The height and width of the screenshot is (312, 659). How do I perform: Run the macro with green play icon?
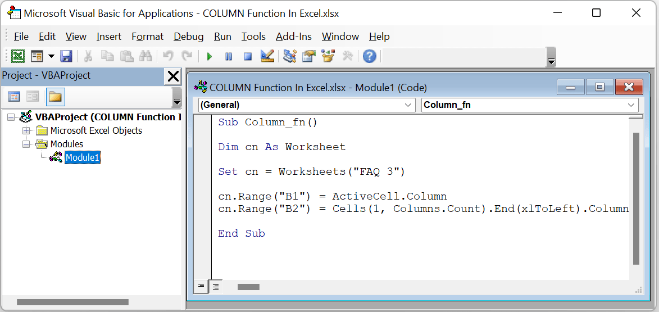(x=210, y=56)
